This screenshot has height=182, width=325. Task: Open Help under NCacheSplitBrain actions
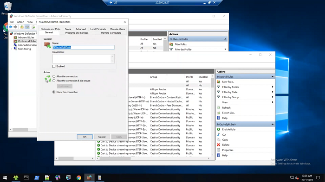coord(225,155)
